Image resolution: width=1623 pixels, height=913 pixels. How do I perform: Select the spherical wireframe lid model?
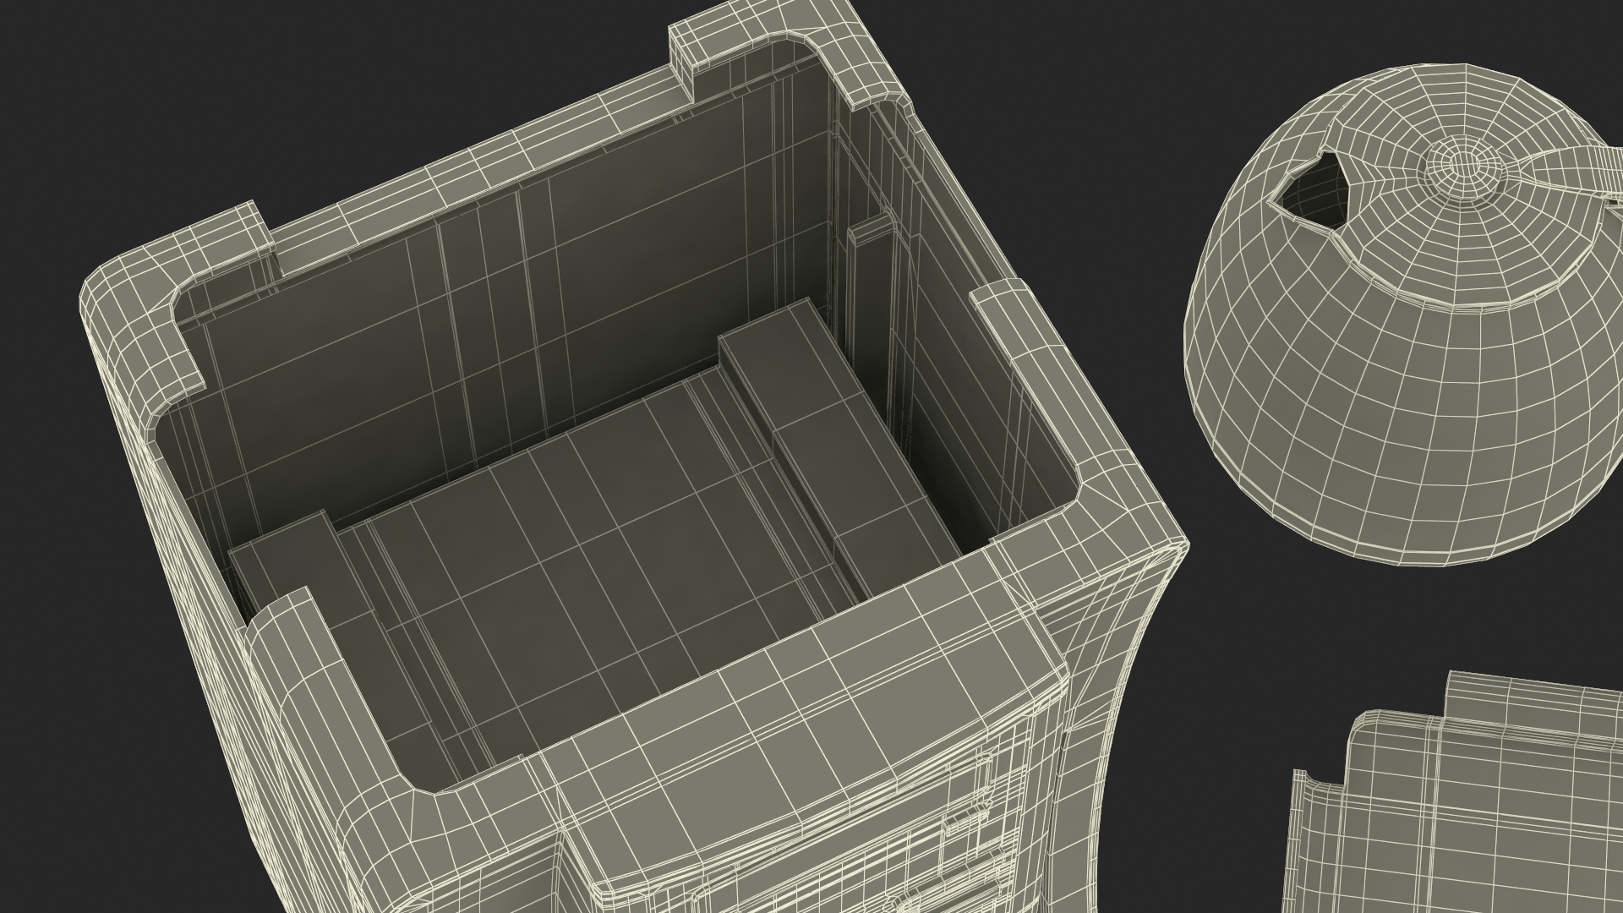click(1403, 317)
